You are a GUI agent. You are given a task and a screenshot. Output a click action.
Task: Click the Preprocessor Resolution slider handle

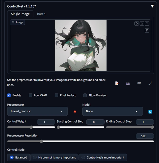pos(41,141)
